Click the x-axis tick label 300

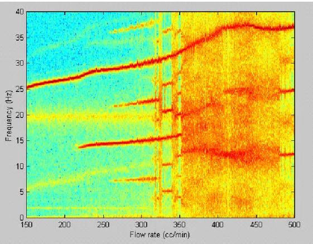click(x=141, y=225)
